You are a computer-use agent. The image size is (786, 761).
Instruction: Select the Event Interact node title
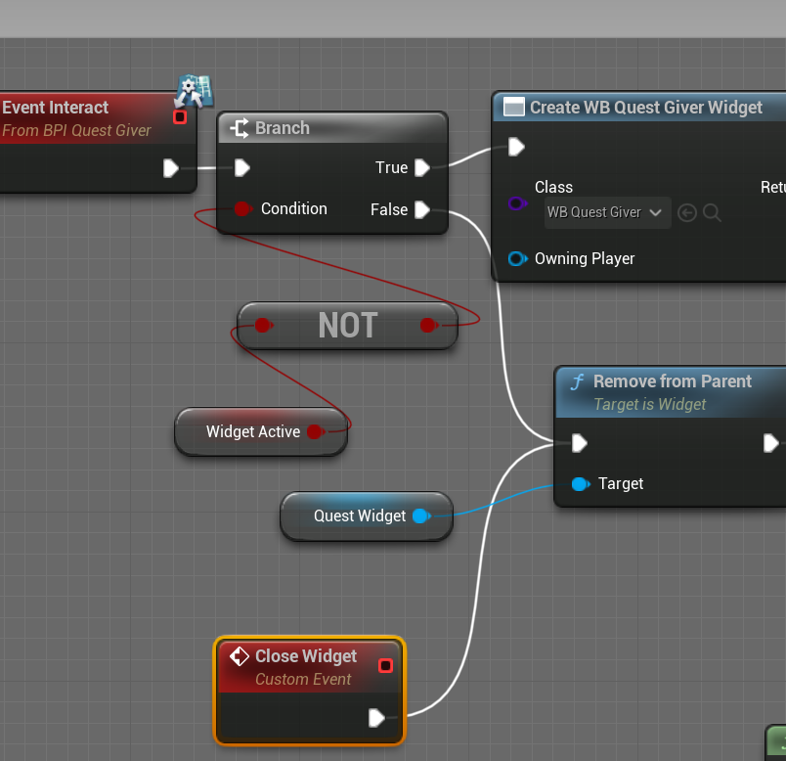pos(55,108)
